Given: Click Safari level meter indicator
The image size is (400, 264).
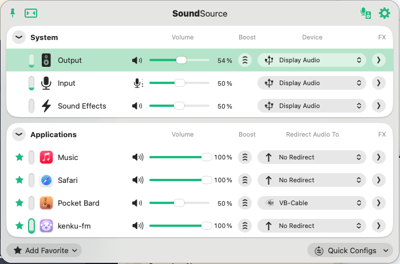Looking at the screenshot, I should point(31,180).
